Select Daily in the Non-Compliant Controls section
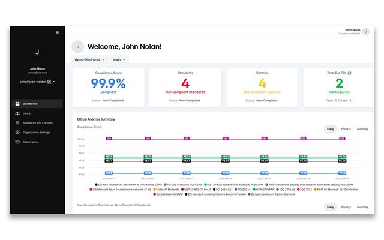This screenshot has height=240, width=384. tap(330, 207)
